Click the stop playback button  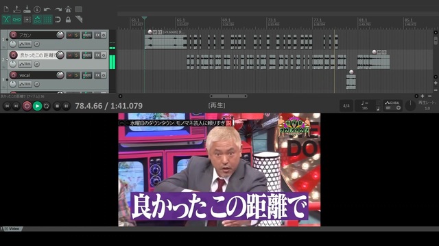57,106
